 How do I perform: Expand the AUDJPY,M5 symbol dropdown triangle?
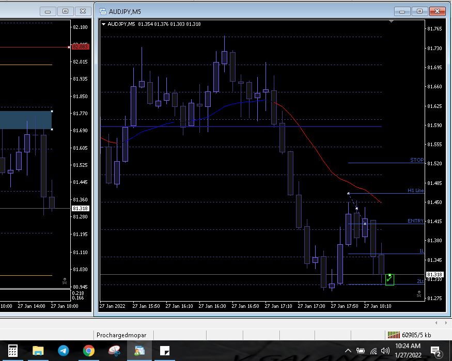click(104, 24)
